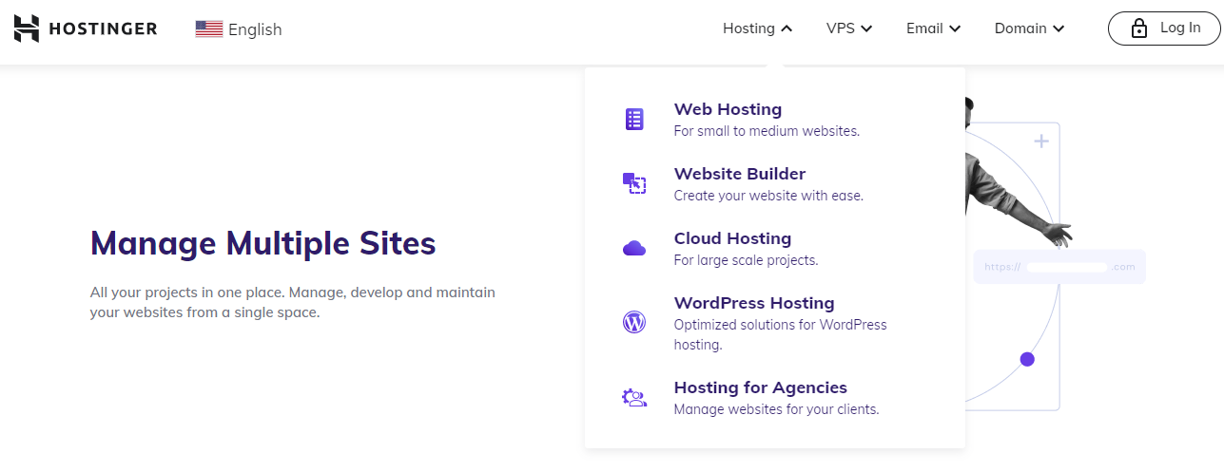Viewport: 1224px width, 472px height.
Task: Click the WordPress logo icon
Action: [x=634, y=322]
